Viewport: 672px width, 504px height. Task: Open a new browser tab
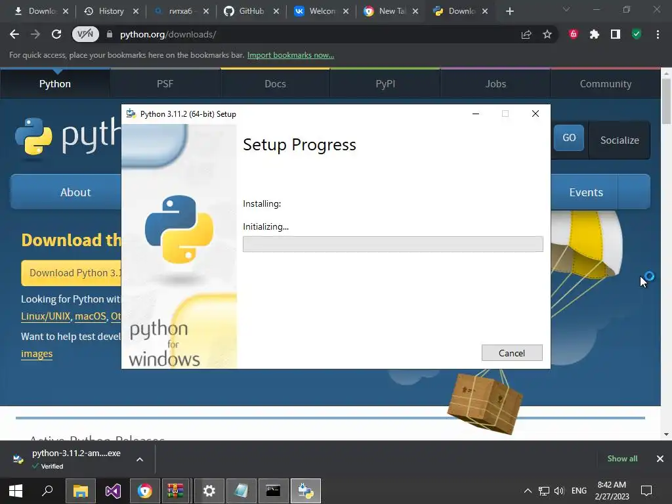[x=509, y=11]
